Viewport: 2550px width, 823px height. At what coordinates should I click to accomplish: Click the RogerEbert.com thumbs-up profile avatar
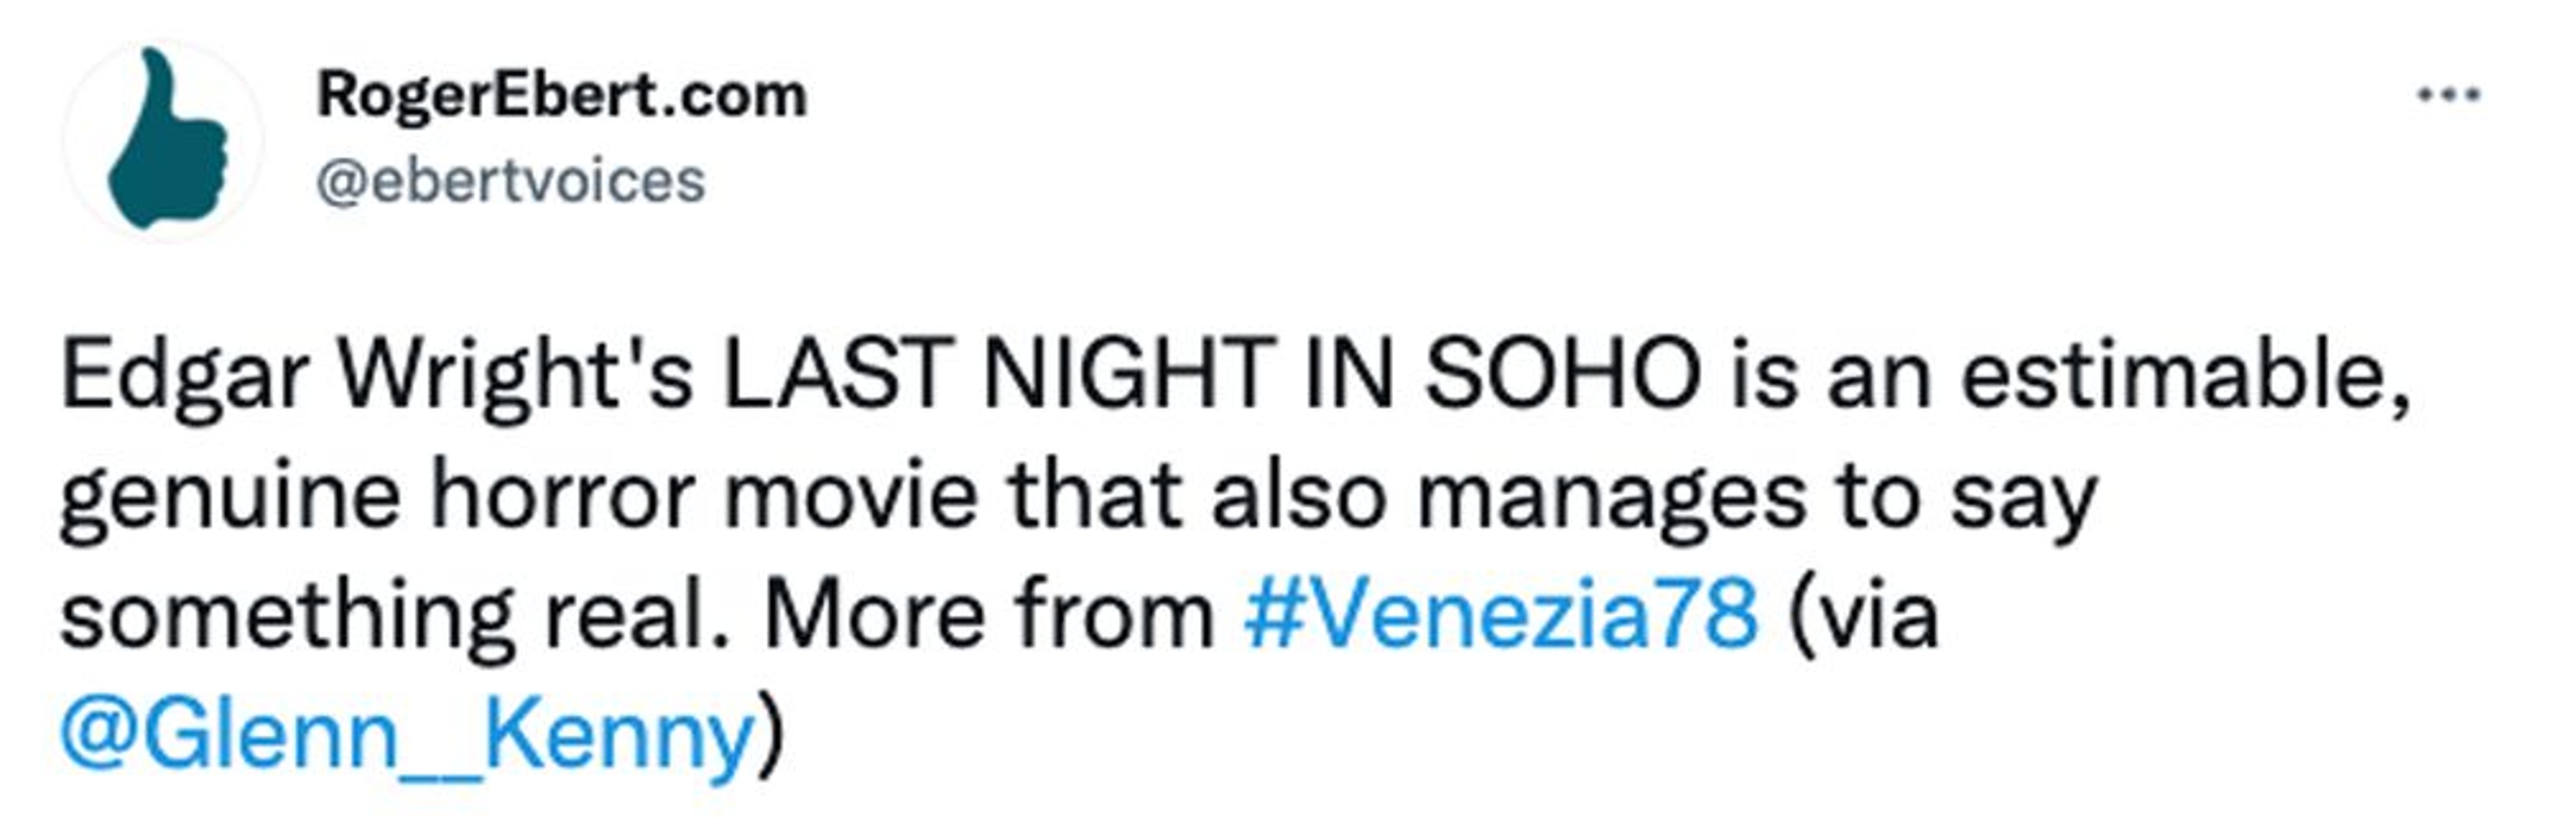[164, 139]
